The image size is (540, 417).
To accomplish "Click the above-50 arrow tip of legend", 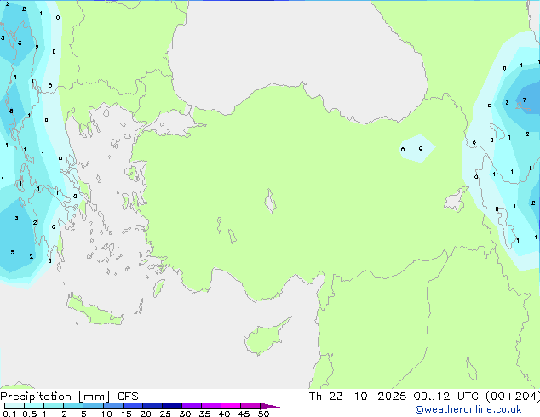I will [x=270, y=406].
